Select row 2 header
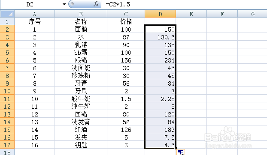 click(x=7, y=30)
